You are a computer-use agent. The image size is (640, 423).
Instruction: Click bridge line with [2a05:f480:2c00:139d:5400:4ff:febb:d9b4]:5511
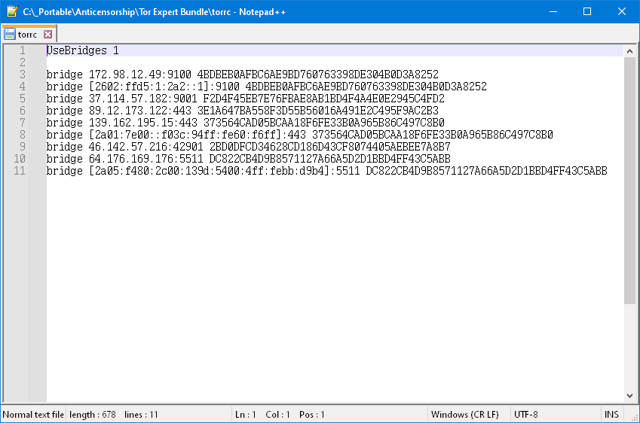click(x=327, y=171)
